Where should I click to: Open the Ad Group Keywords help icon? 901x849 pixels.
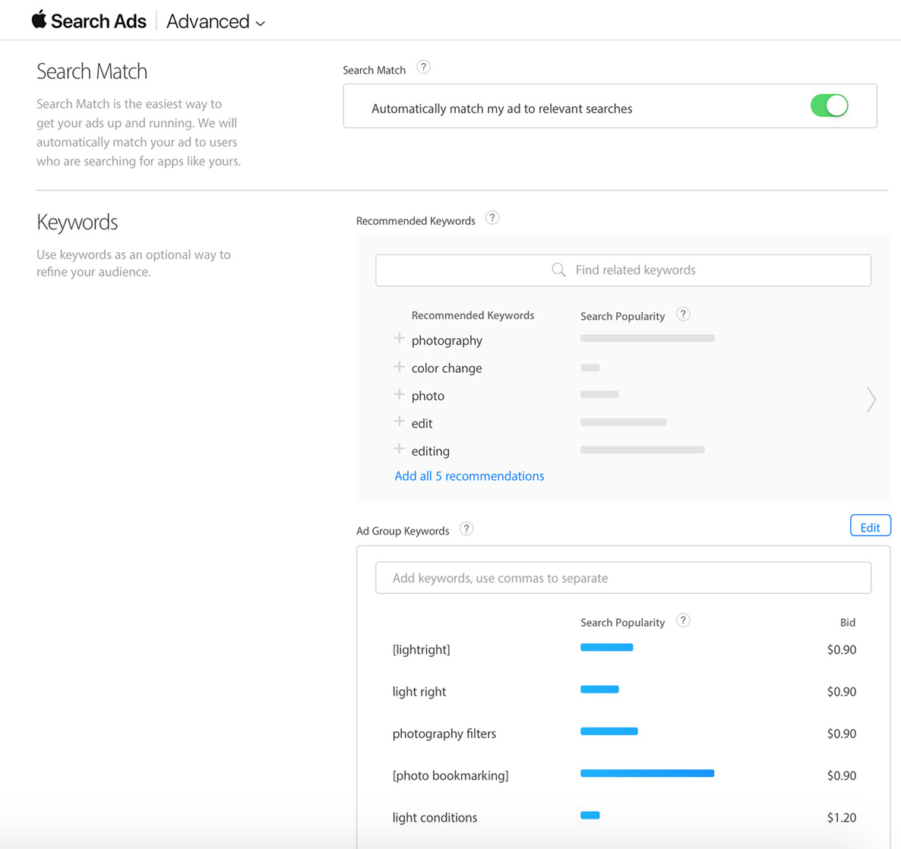click(466, 529)
